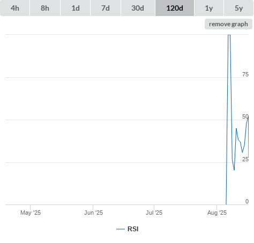Select the 4h time range tab
Viewport: 254px width, 243px height.
click(x=15, y=8)
